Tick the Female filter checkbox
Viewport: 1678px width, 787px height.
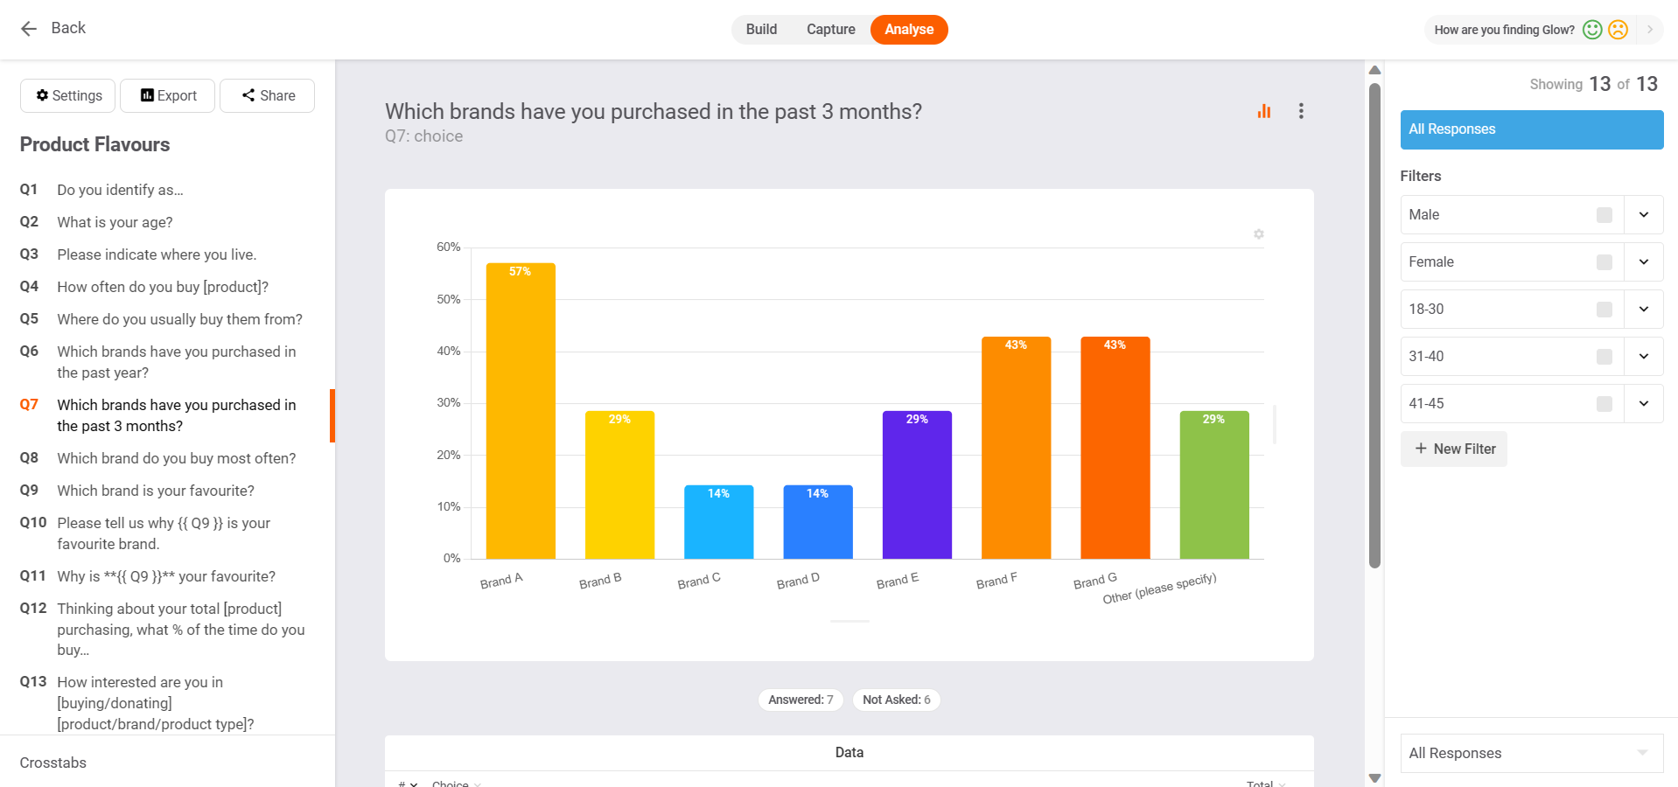pyautogui.click(x=1605, y=262)
